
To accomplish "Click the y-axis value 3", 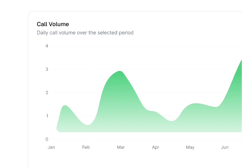I will click(x=47, y=69).
